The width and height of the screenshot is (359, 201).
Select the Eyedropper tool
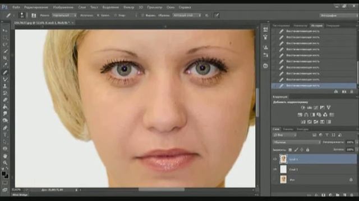[5, 65]
